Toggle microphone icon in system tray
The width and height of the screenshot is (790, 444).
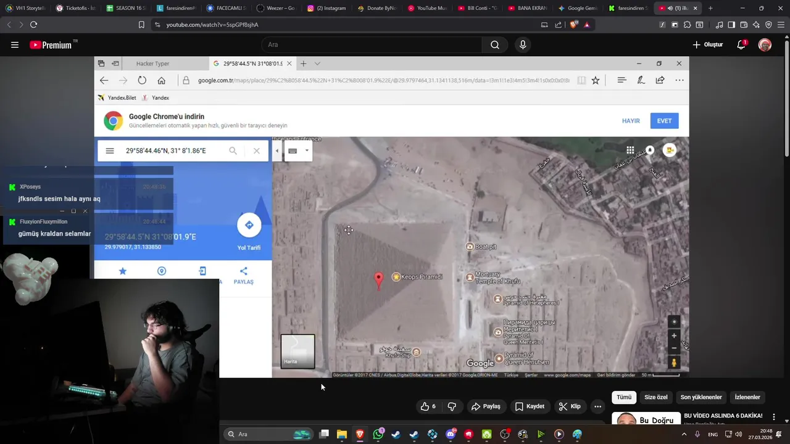pos(697,434)
